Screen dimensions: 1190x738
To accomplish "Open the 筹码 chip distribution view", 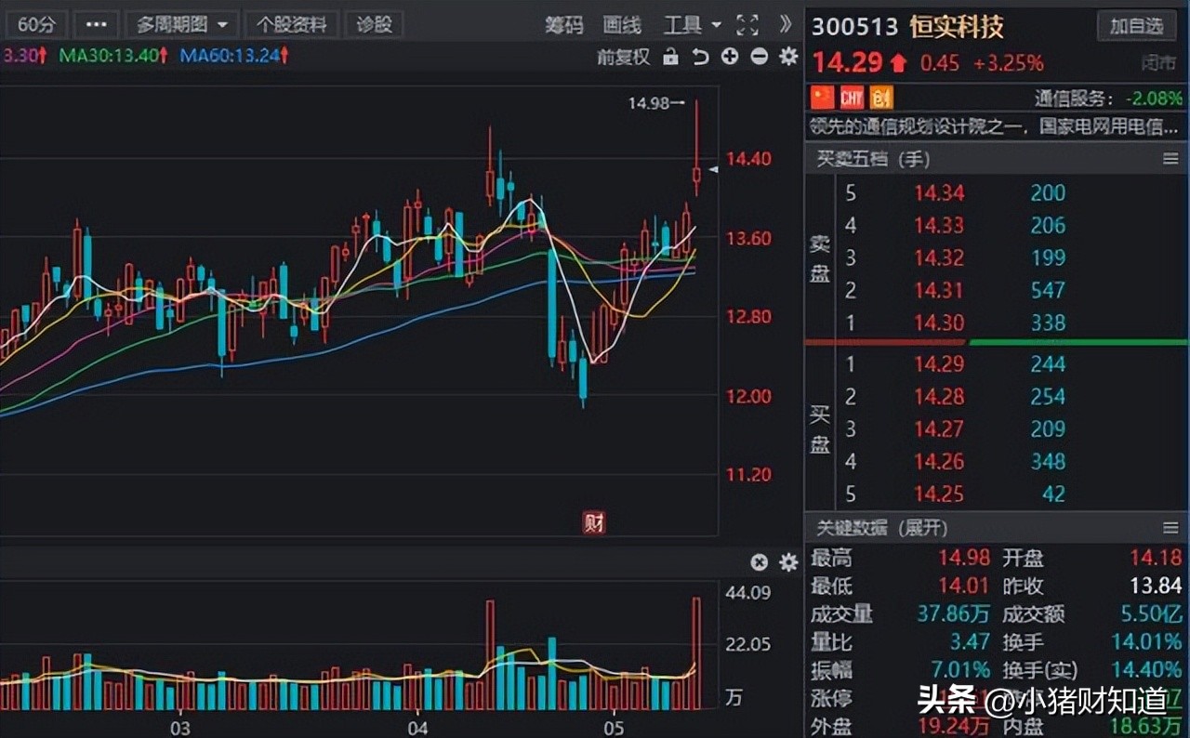I will (x=565, y=25).
